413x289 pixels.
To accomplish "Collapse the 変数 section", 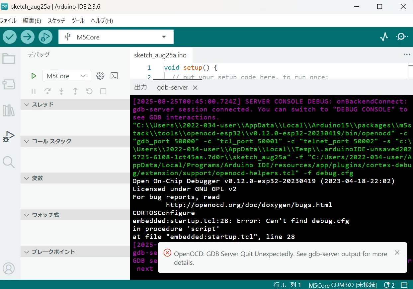I will [x=75, y=178].
